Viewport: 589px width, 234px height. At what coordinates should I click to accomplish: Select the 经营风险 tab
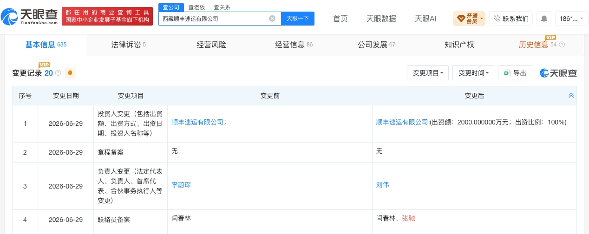click(211, 45)
